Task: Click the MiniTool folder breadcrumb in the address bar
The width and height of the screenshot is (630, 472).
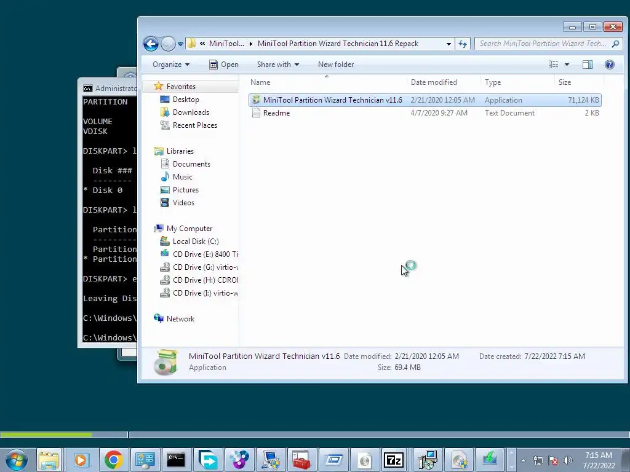Action: point(226,44)
